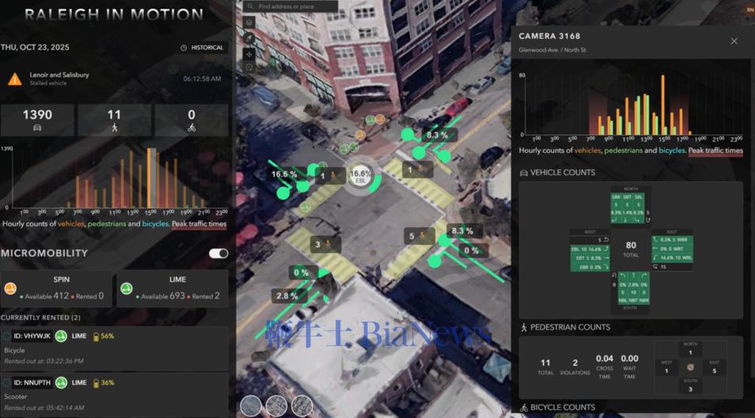
Task: Open the vehicles count tile showing 1390
Action: point(37,120)
